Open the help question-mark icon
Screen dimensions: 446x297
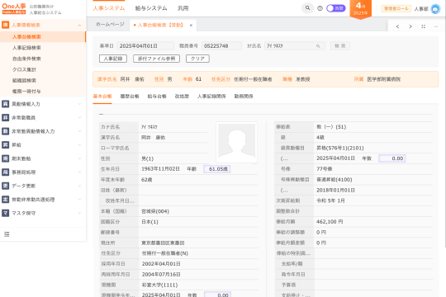(320, 8)
